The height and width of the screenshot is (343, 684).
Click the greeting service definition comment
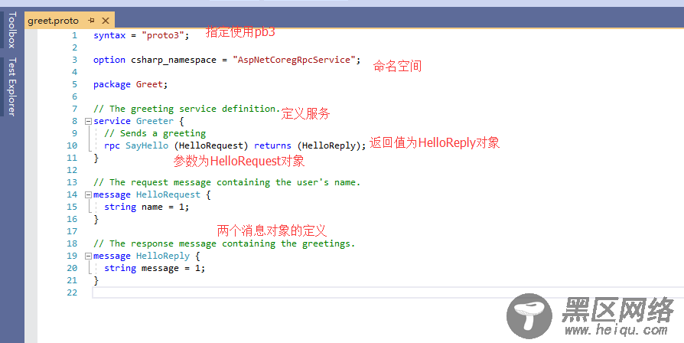coord(186,109)
